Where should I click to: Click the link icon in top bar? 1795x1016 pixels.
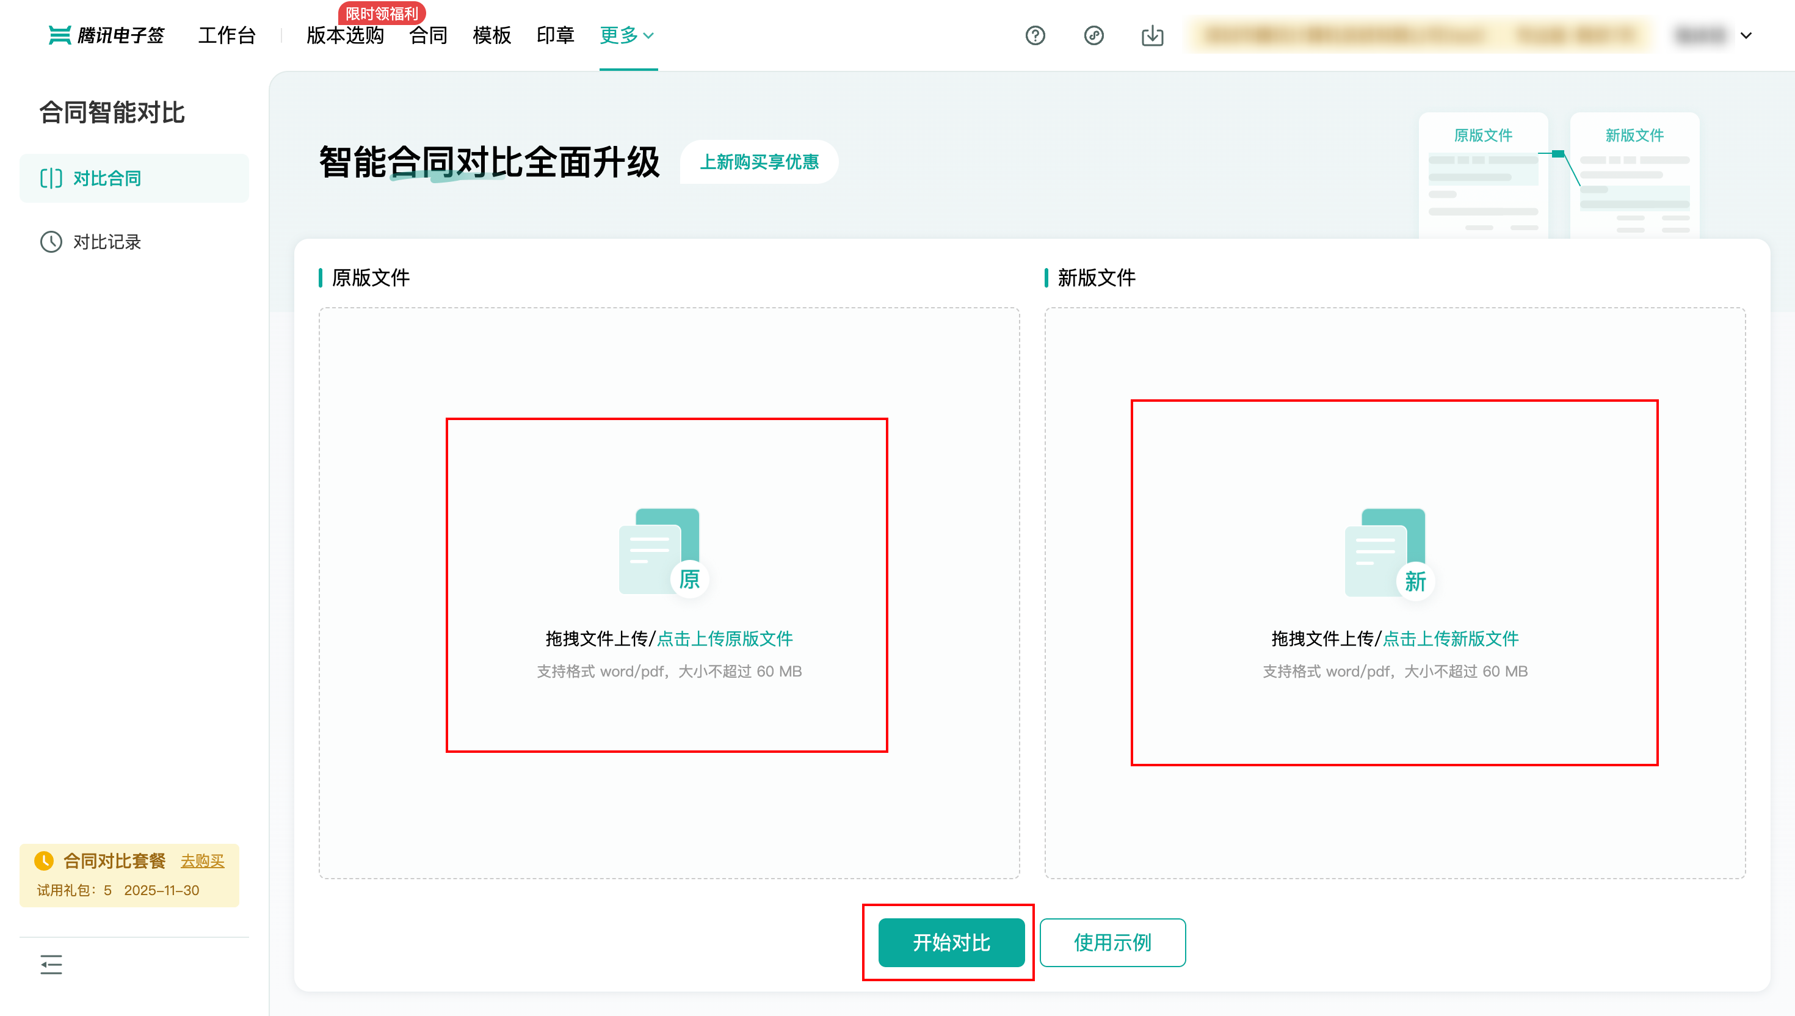pyautogui.click(x=1094, y=35)
